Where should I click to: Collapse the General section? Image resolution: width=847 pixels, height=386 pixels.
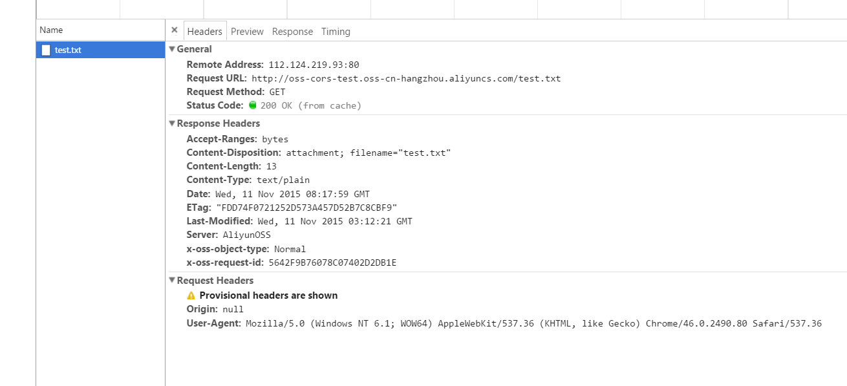[172, 49]
